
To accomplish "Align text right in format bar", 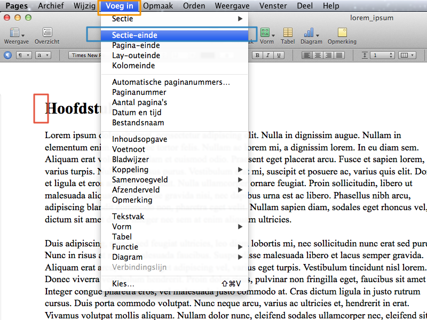I will pyautogui.click(x=329, y=55).
